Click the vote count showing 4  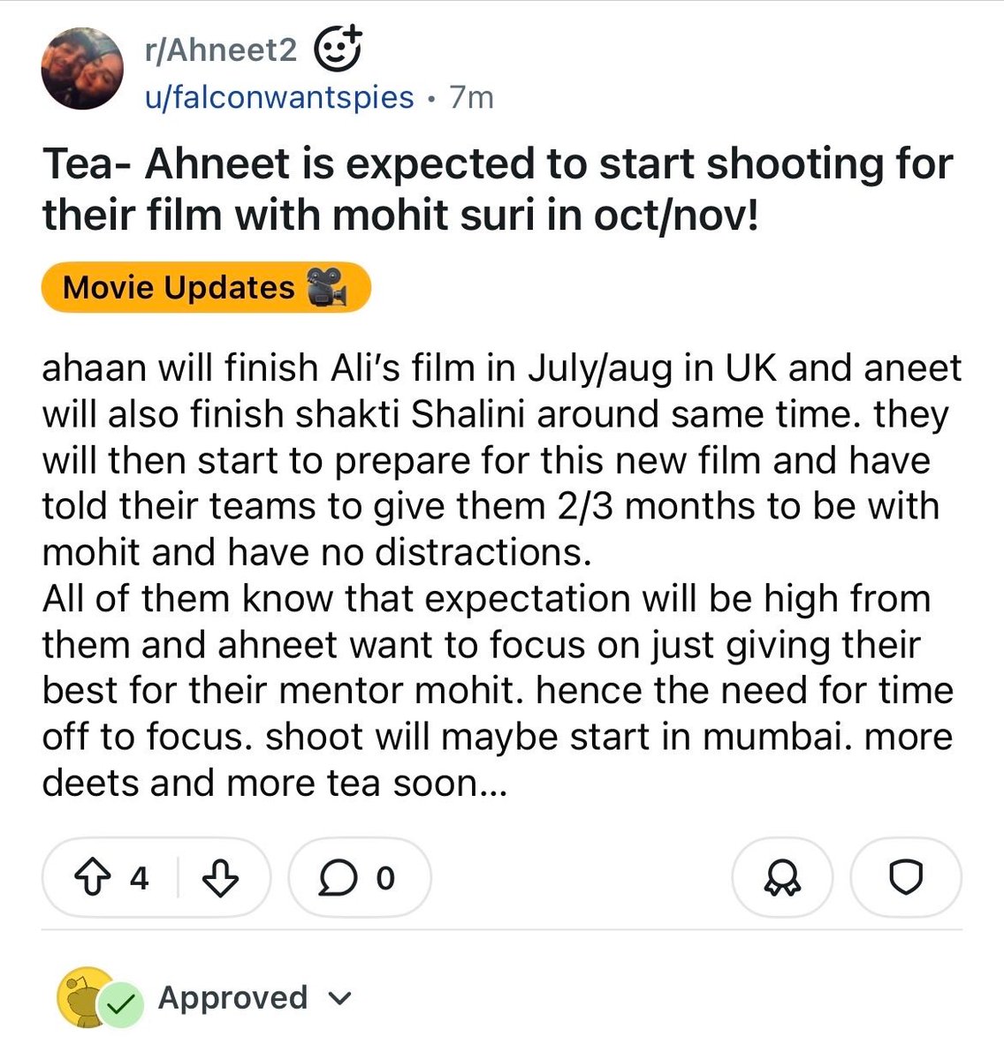[139, 878]
